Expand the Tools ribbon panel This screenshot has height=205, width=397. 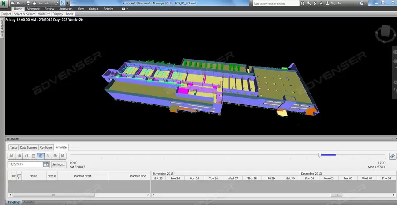69,14
